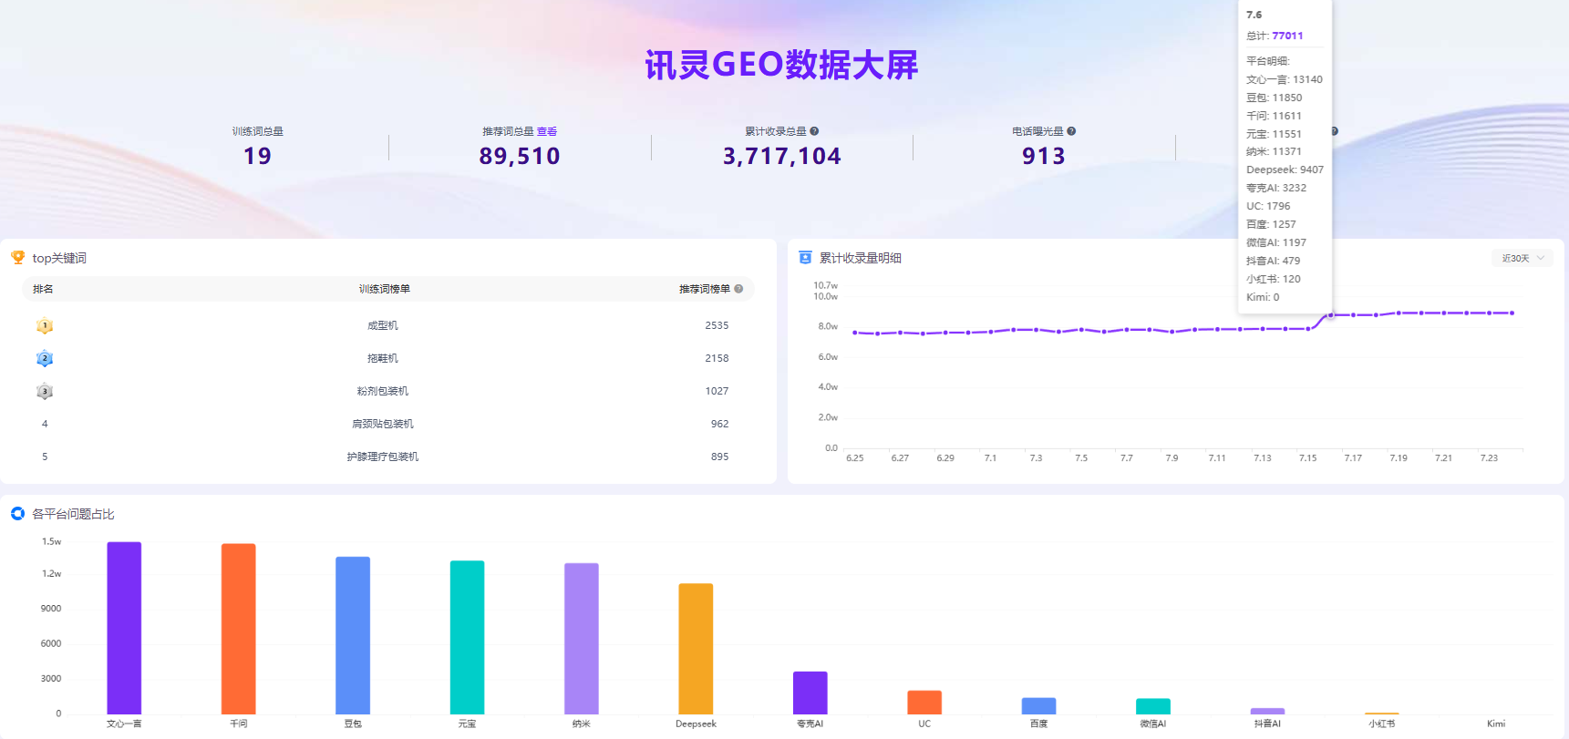Click the tooltip total 77011
The image size is (1569, 739).
tap(1287, 36)
